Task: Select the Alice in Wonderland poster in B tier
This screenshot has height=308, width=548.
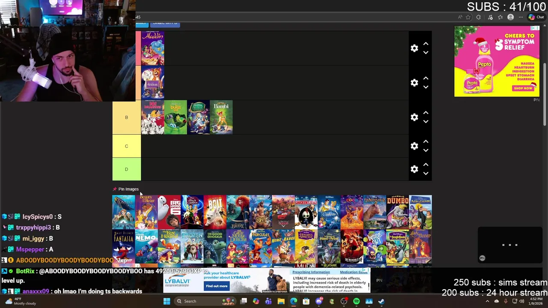Action: click(198, 117)
